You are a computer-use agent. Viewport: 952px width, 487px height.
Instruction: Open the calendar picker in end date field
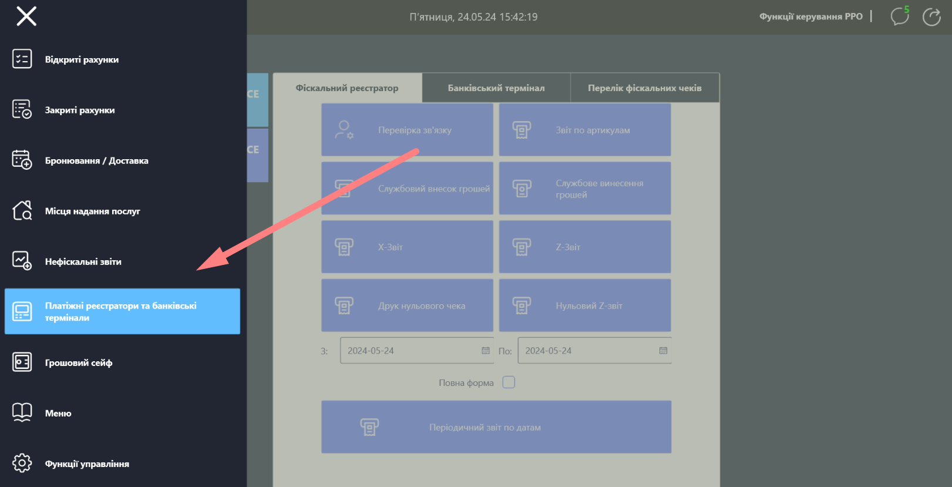663,351
